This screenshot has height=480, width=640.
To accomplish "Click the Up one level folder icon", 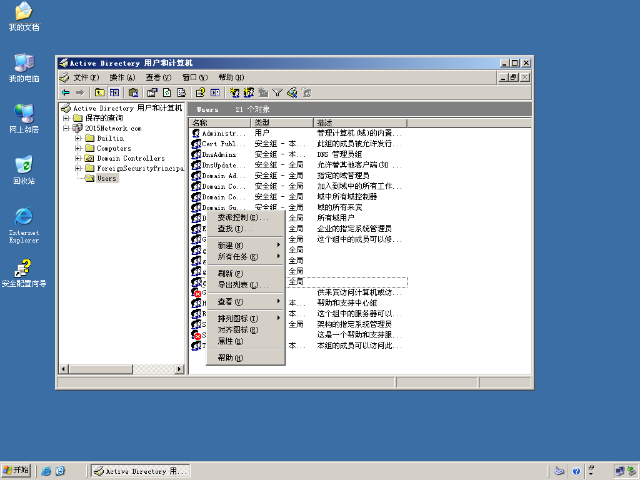I will click(99, 92).
